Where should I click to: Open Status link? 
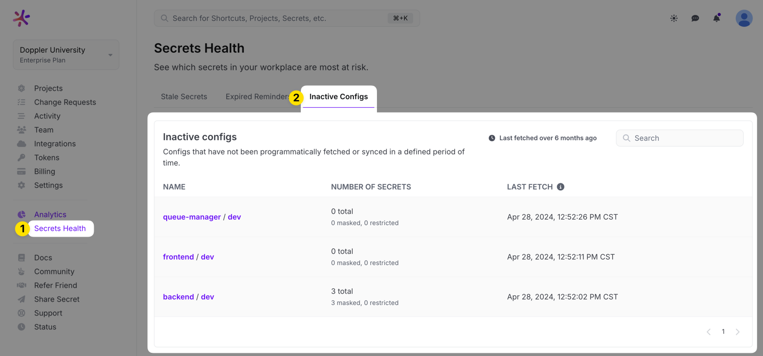tap(45, 327)
